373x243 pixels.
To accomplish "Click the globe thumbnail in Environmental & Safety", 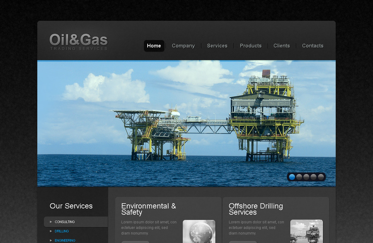I will 199,231.
